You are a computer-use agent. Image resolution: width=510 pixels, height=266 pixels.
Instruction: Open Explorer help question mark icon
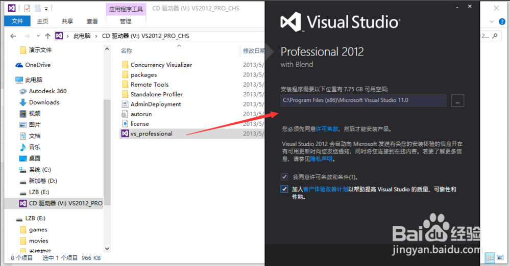click(x=502, y=22)
